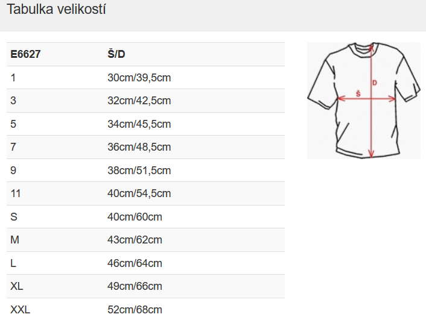Click the 32cm/42,5cm measurement cell
This screenshot has height=323, width=426.
[139, 101]
